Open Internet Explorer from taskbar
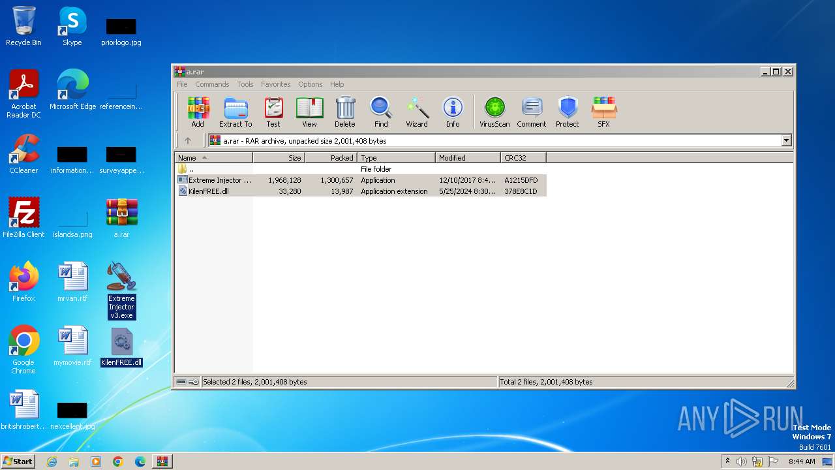 coord(52,462)
